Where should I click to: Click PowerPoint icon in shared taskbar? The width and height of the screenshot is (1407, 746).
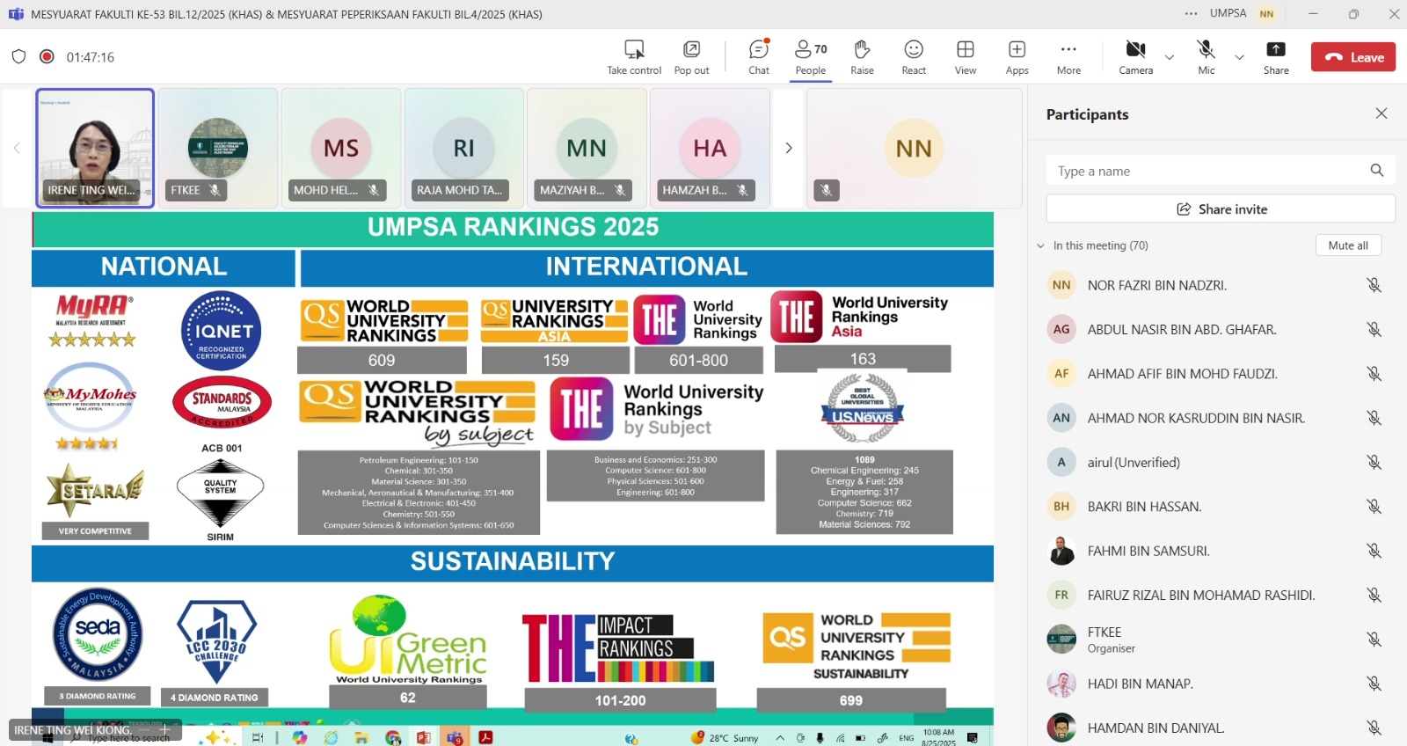click(x=423, y=737)
